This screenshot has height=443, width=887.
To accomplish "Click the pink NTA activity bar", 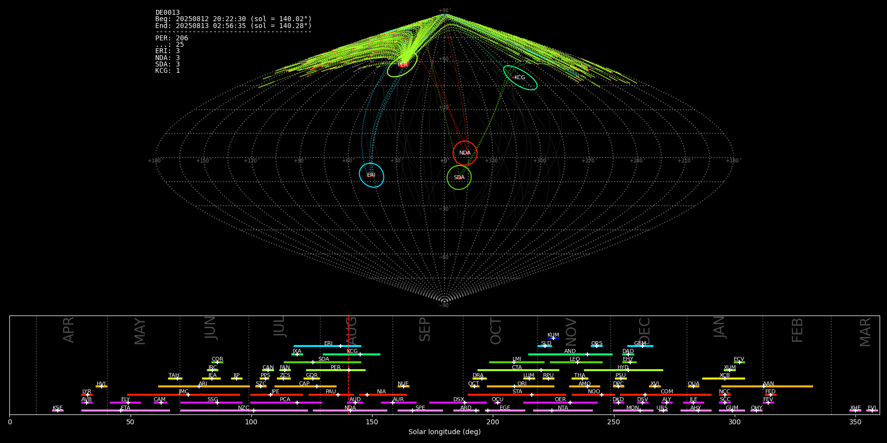I will [563, 411].
